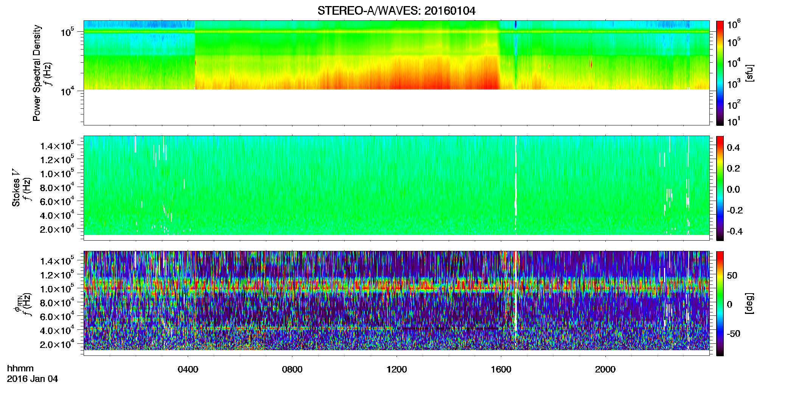This screenshot has width=793, height=408.
Task: Click the 1200 time tick label
Action: pyautogui.click(x=396, y=369)
